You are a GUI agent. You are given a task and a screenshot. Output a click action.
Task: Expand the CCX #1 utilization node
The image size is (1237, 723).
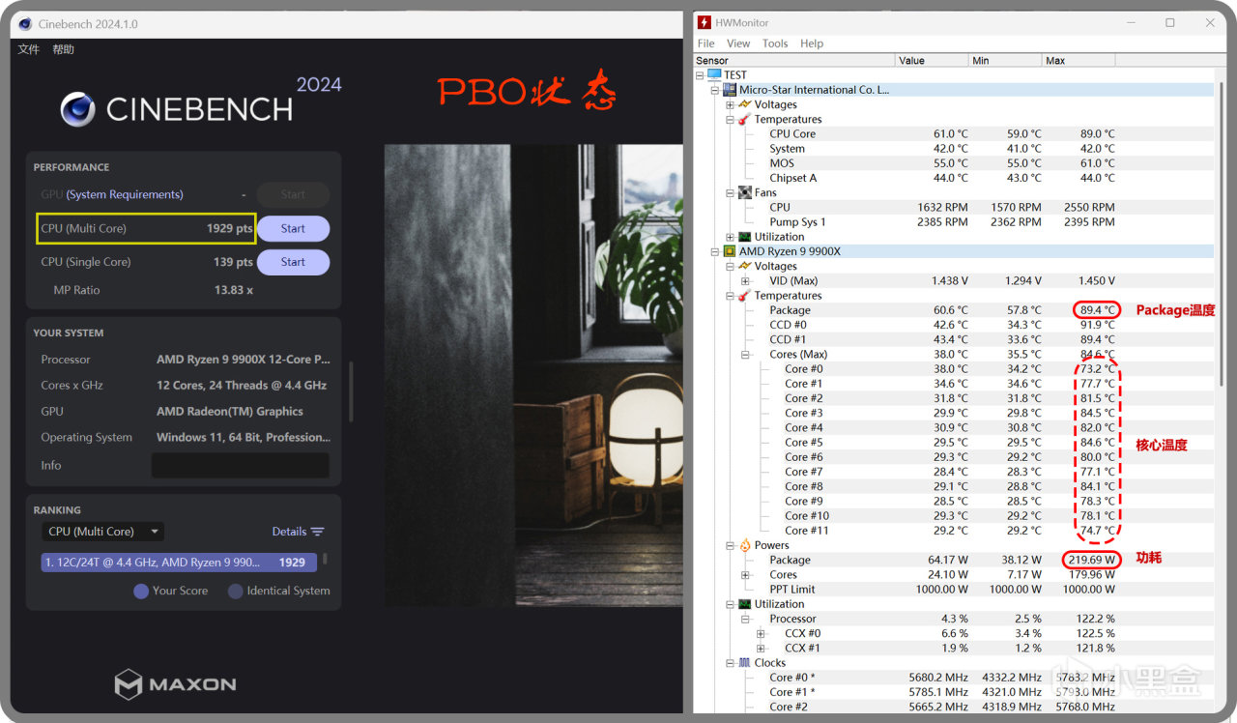pyautogui.click(x=762, y=649)
